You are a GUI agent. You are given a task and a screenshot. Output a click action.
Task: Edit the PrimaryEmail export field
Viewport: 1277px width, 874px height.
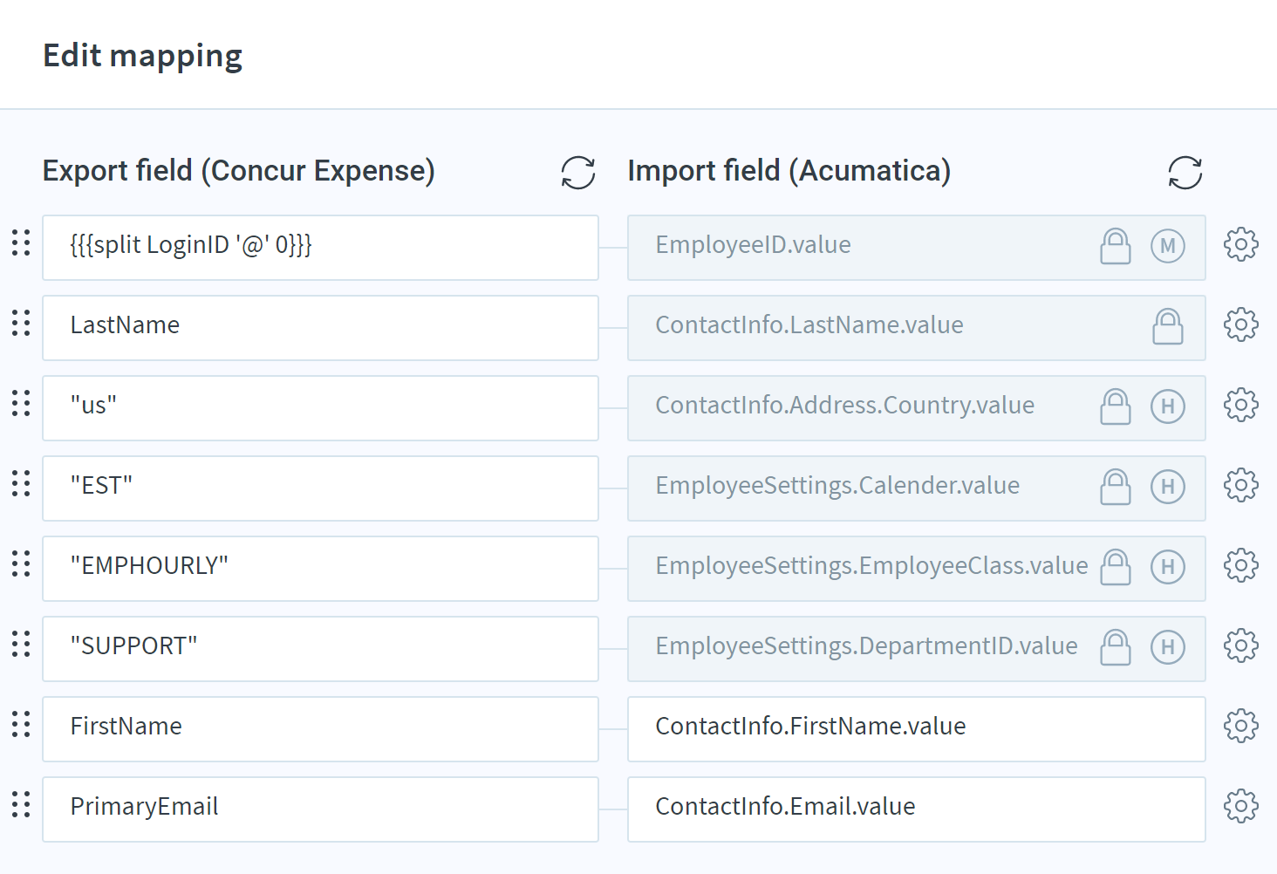[320, 809]
